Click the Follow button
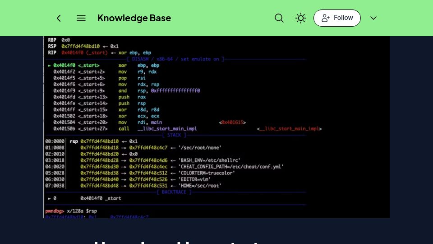433x244 pixels. [337, 18]
